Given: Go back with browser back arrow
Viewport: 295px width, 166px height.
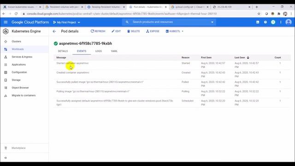Looking at the screenshot, I should click(4, 14).
